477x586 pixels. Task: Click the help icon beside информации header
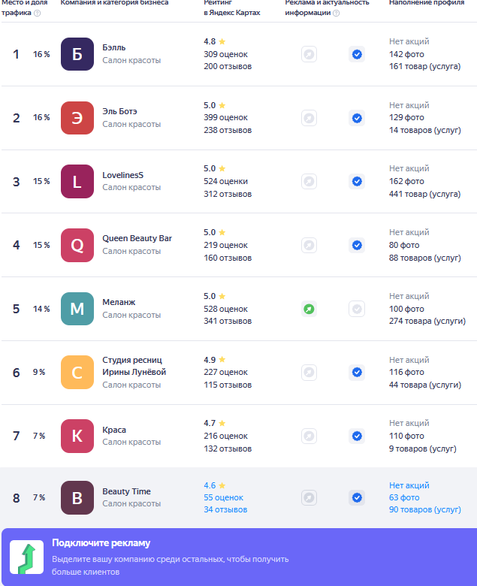pos(336,13)
